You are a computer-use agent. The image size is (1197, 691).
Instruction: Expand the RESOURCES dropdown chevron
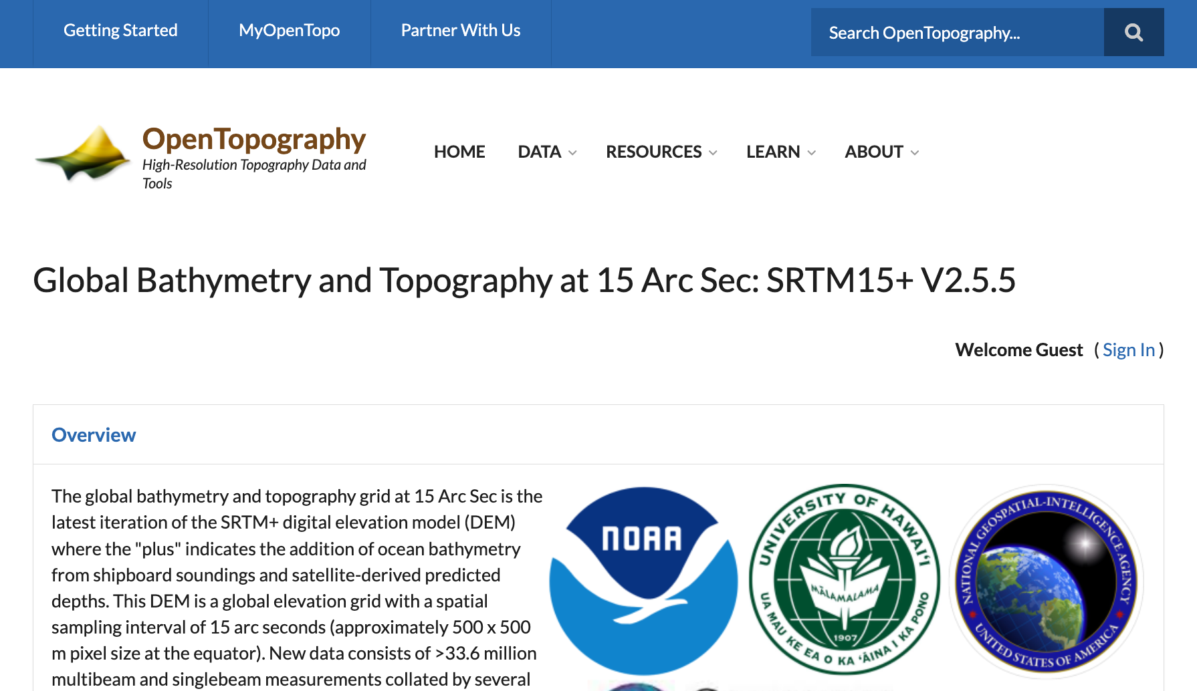[713, 153]
